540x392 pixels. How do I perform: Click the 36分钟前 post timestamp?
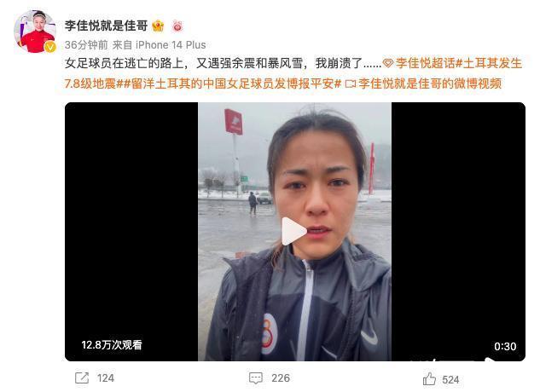pos(86,45)
